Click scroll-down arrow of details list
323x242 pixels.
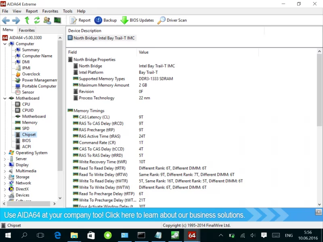pos(319,204)
